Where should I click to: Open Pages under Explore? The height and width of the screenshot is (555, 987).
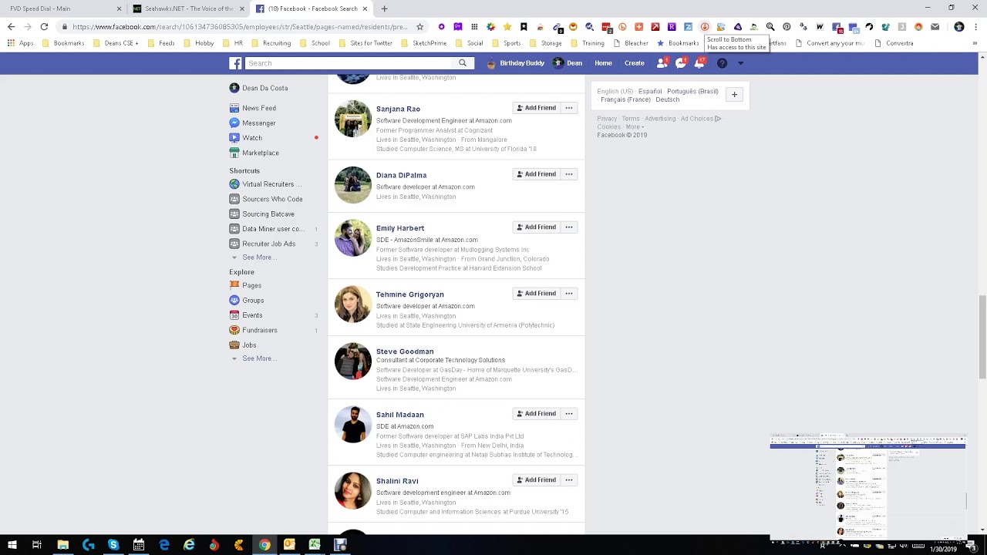pyautogui.click(x=246, y=285)
